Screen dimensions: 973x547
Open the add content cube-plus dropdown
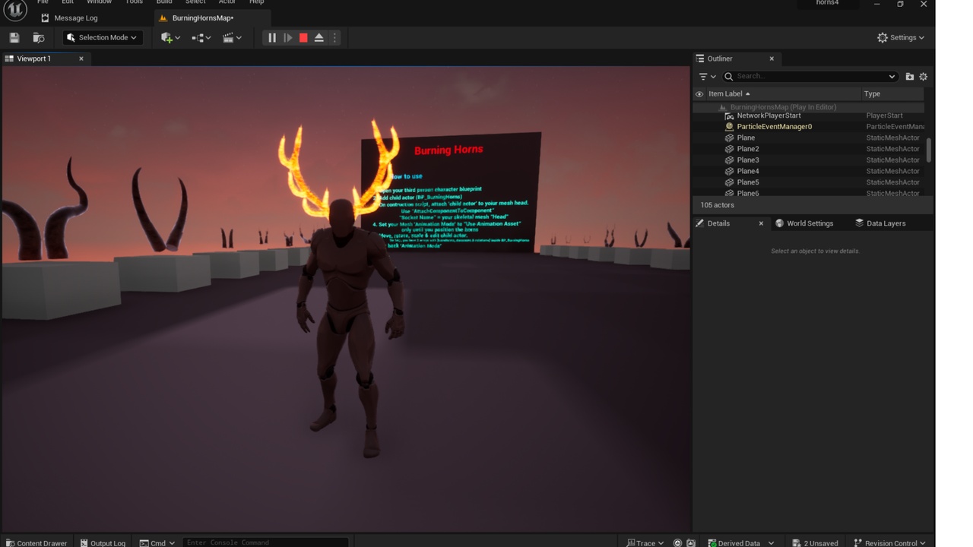(x=170, y=37)
